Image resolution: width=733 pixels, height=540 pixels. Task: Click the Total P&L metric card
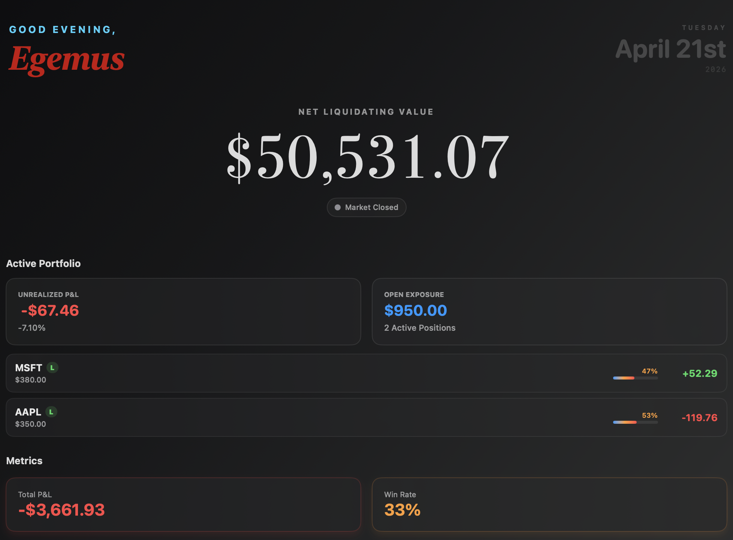[183, 504]
